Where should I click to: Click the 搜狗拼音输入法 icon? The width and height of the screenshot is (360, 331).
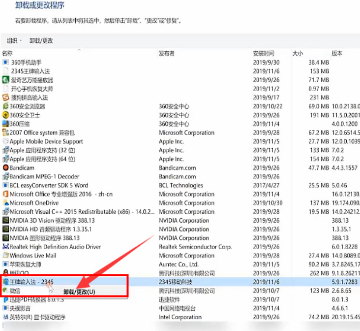6,98
